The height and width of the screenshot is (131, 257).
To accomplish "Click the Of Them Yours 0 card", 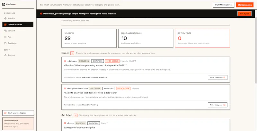I will coord(202,38).
